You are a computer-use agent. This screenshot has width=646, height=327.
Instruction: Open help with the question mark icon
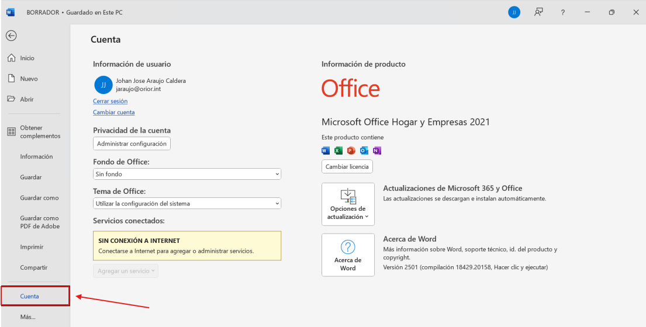tap(562, 12)
